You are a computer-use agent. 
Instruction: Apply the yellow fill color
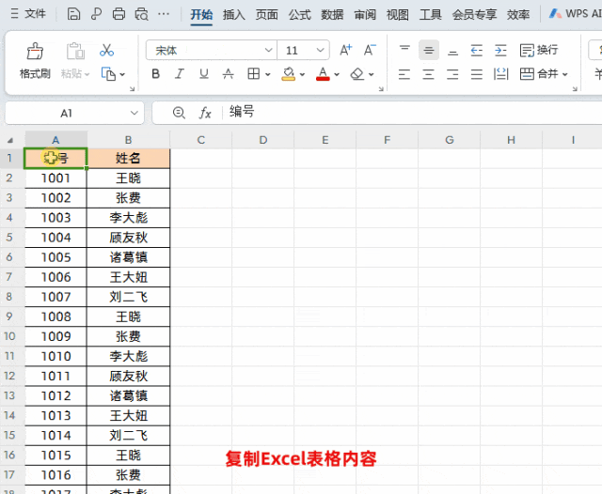click(x=289, y=73)
